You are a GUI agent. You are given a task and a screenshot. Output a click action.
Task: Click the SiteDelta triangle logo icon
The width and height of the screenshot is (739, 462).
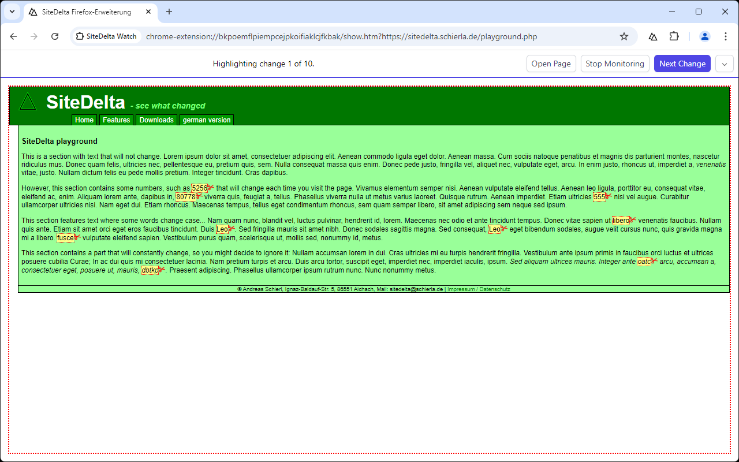(28, 102)
